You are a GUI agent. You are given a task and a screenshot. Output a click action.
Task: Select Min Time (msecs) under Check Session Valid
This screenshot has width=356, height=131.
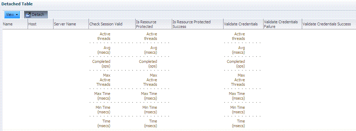(x=103, y=110)
